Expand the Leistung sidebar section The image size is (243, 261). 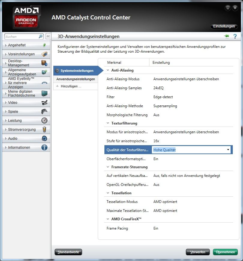tap(6, 121)
